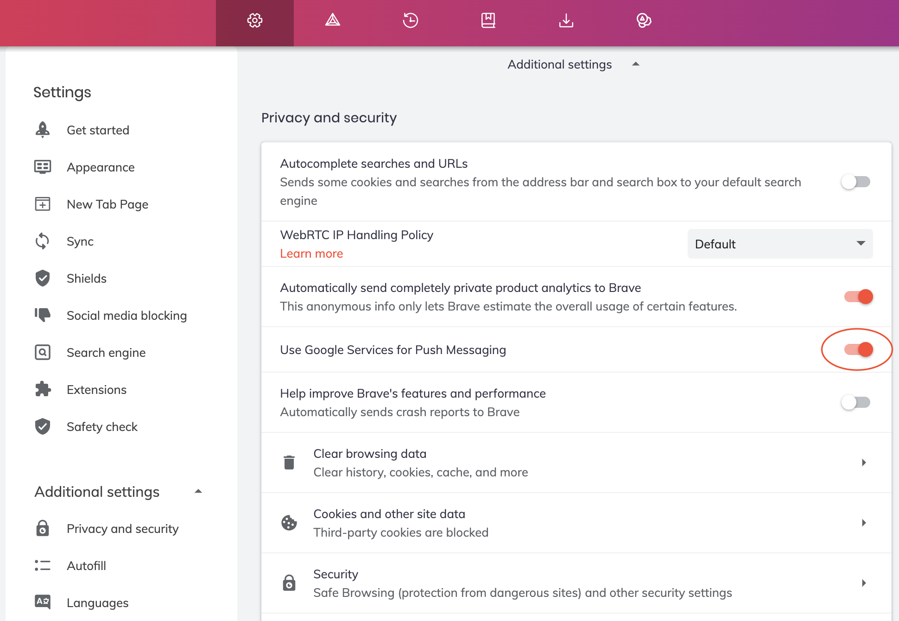Toggle Help improve Brave crash reports switch

(x=855, y=402)
